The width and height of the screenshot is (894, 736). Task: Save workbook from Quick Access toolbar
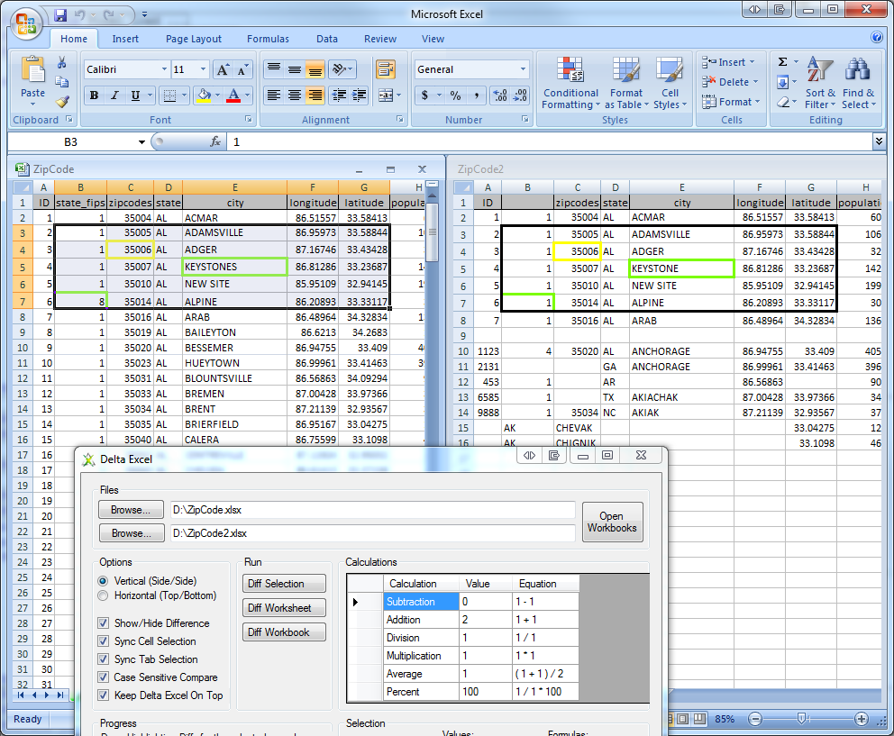click(x=60, y=14)
